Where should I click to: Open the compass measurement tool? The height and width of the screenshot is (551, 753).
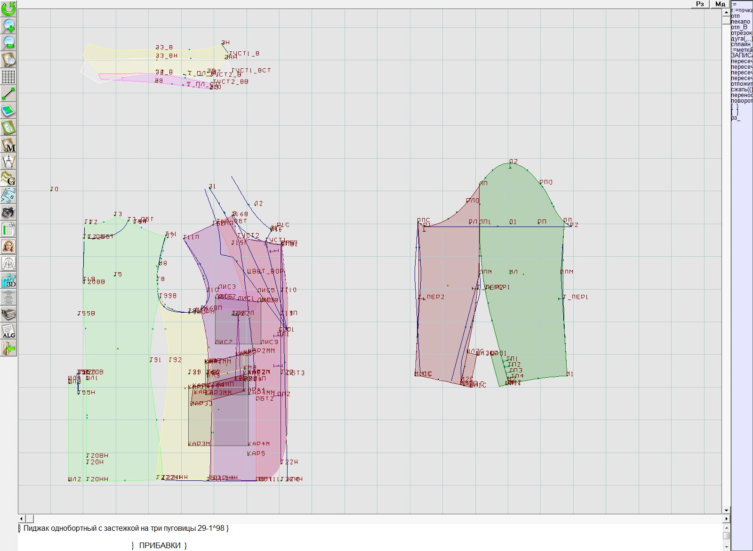(x=8, y=162)
